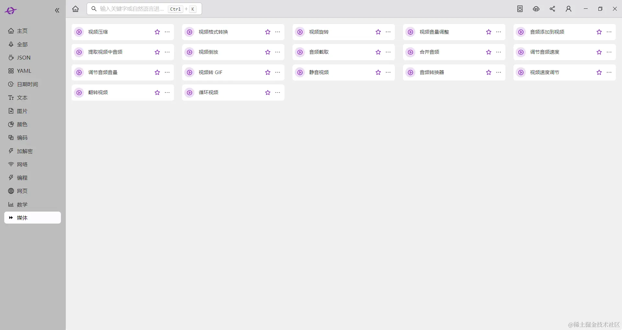
Task: Open the 颜色 category
Action: click(32, 124)
